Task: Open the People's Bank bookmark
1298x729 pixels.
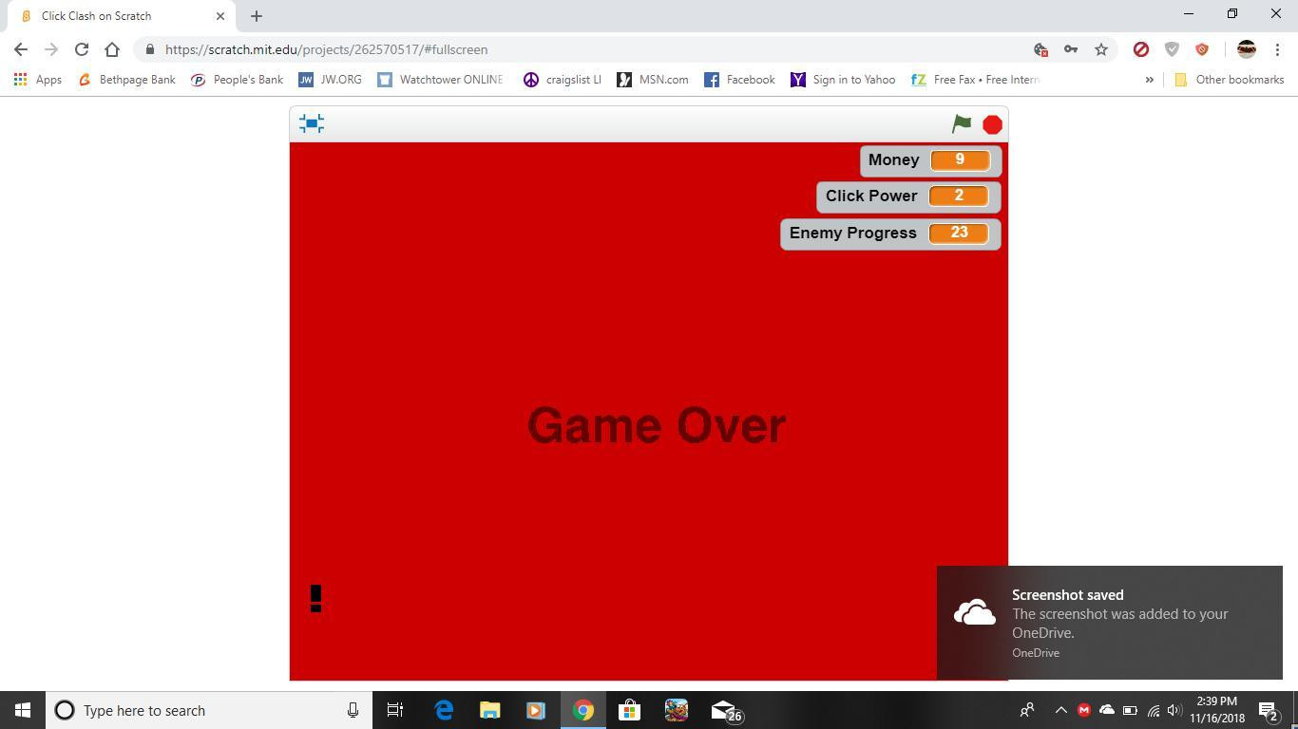Action: click(x=238, y=80)
